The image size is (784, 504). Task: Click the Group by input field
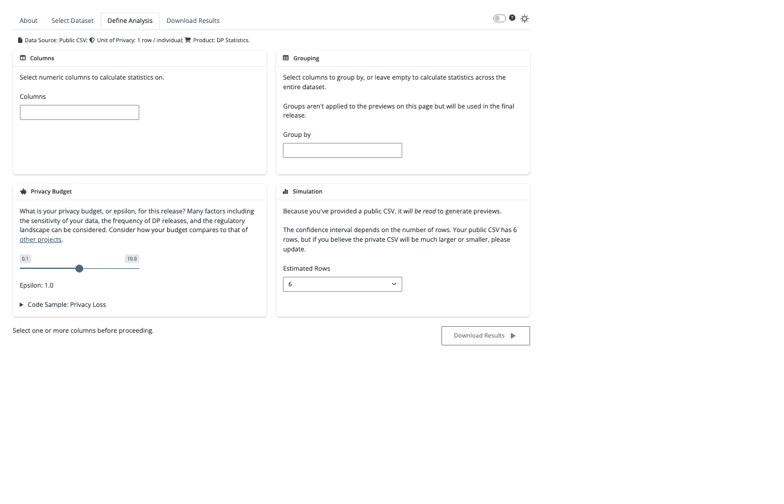[x=342, y=150]
